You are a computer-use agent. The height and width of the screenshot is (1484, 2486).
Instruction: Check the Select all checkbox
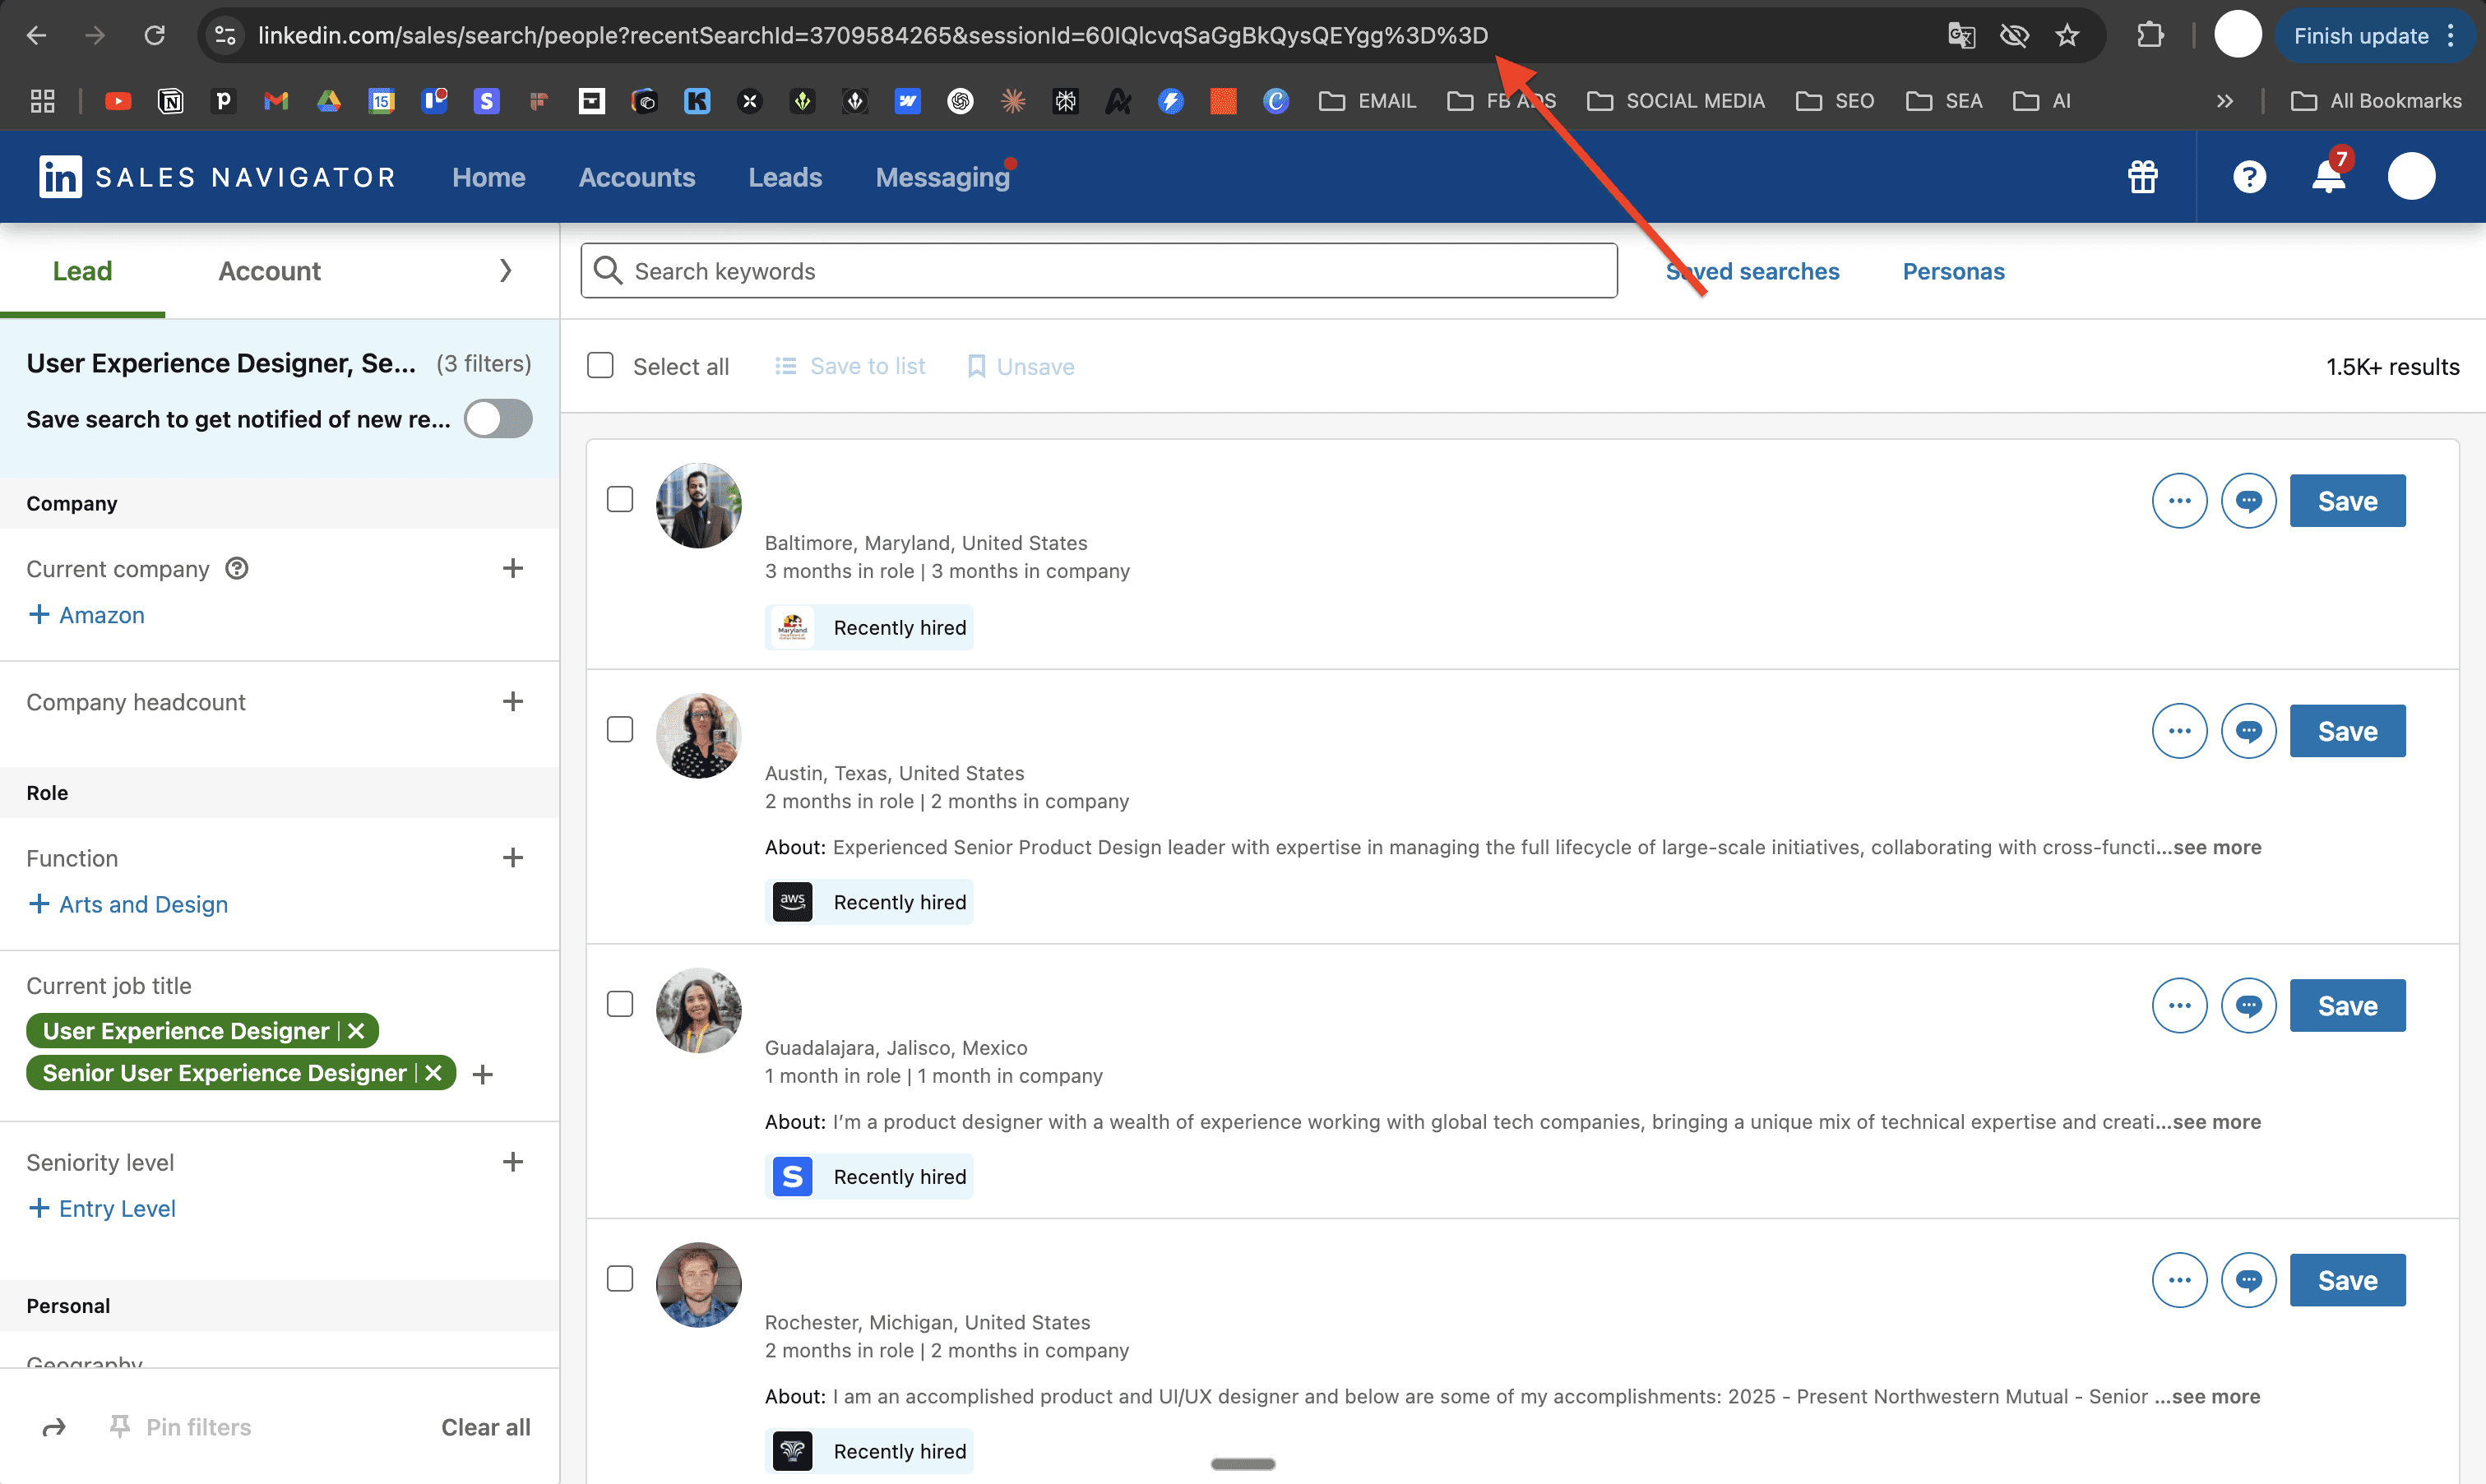point(600,366)
